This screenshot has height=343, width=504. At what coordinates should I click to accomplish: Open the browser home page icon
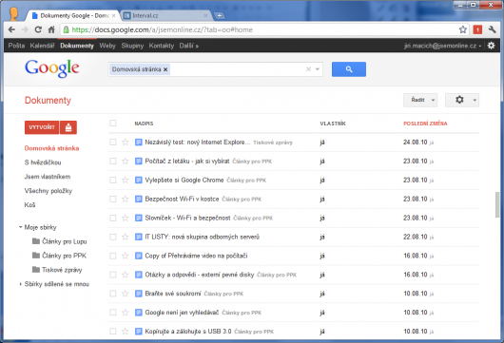click(x=51, y=29)
